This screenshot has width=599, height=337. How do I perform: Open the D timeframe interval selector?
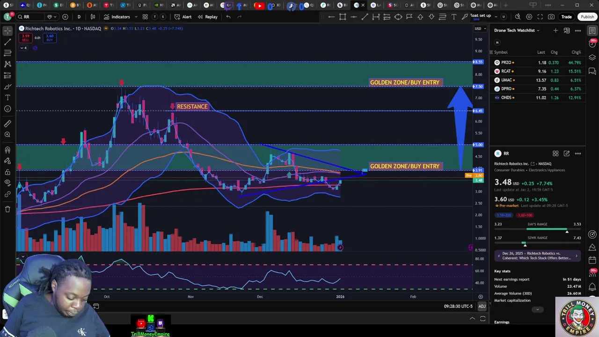(79, 17)
